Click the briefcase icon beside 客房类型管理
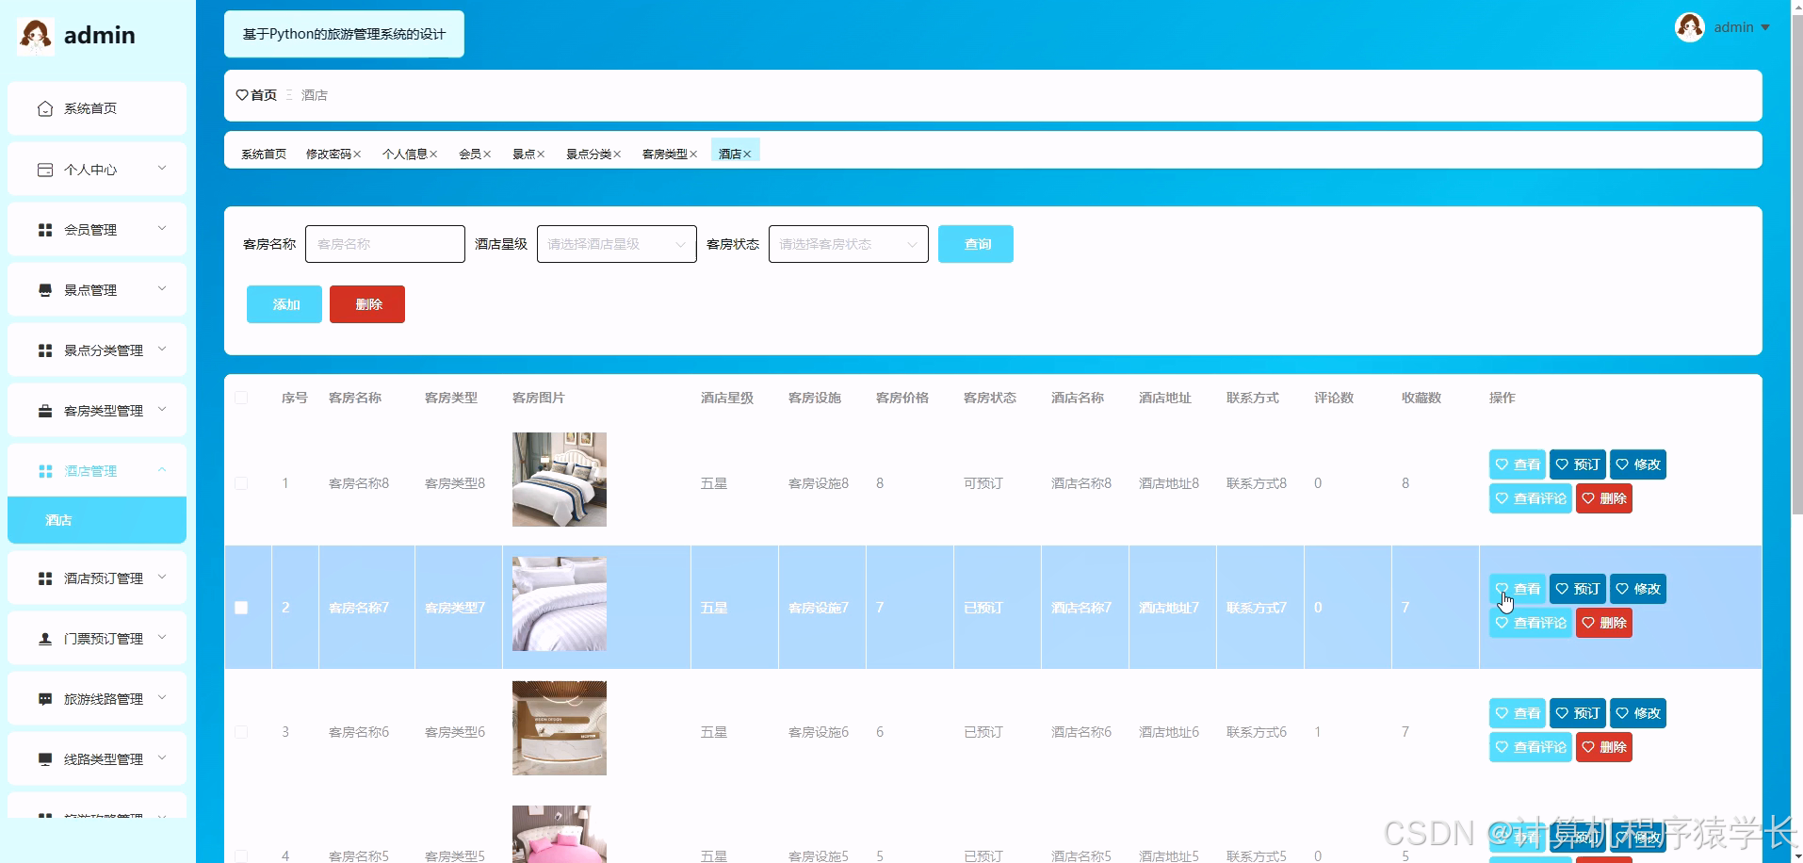1803x863 pixels. 44,411
